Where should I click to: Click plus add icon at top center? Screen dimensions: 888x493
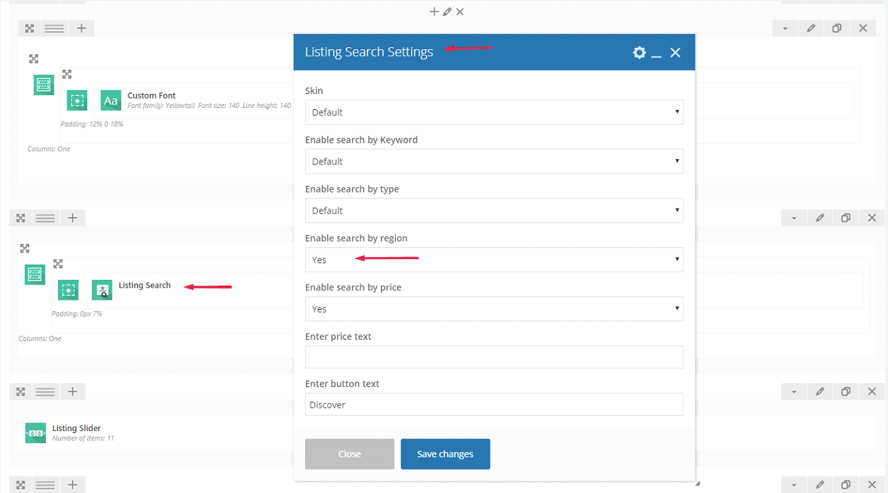point(434,11)
